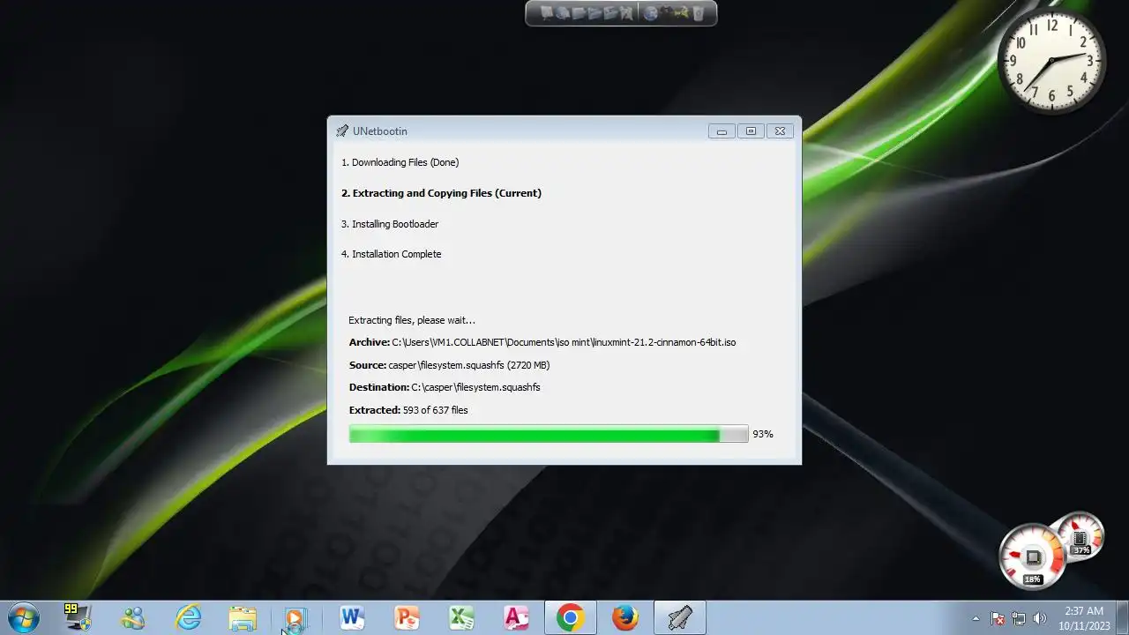Switch to Firefox in the taskbar
Screen dimensions: 1129x635
[x=625, y=617]
